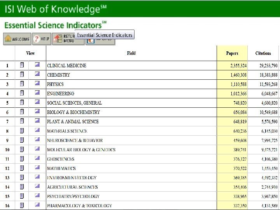This screenshot has width=280, height=210.
Task: Open document view for Chemistry row
Action: [22, 74]
